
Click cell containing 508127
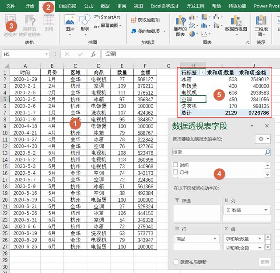145,79
